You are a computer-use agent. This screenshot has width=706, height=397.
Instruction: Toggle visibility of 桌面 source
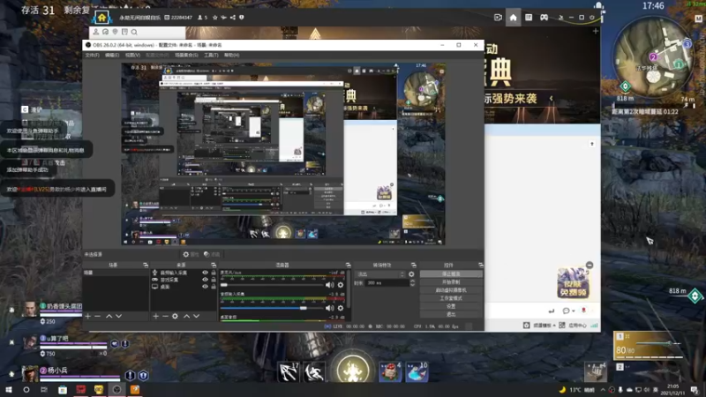[x=205, y=286]
